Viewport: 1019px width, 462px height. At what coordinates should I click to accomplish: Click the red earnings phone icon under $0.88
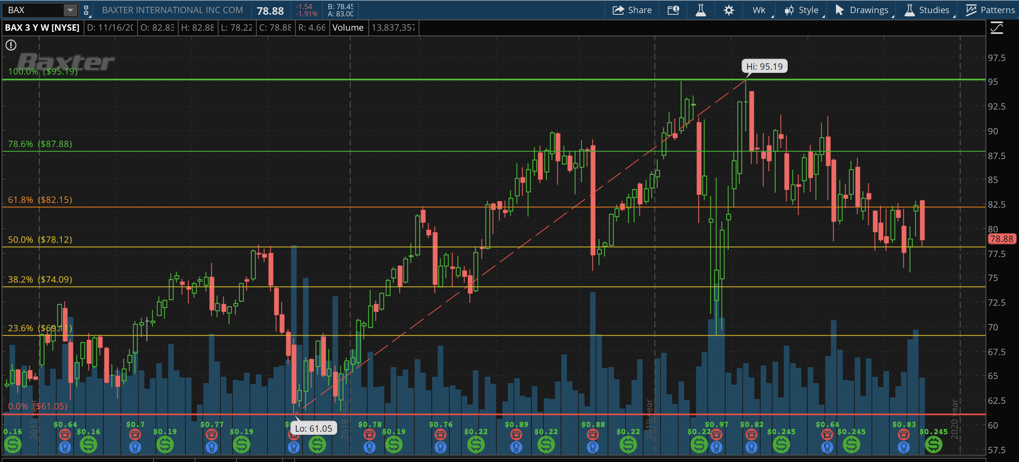coord(593,434)
